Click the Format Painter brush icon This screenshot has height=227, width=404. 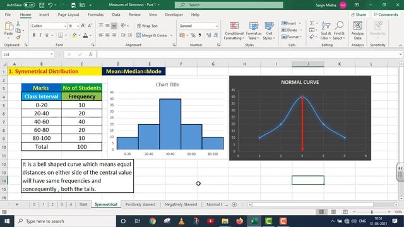tap(18, 37)
